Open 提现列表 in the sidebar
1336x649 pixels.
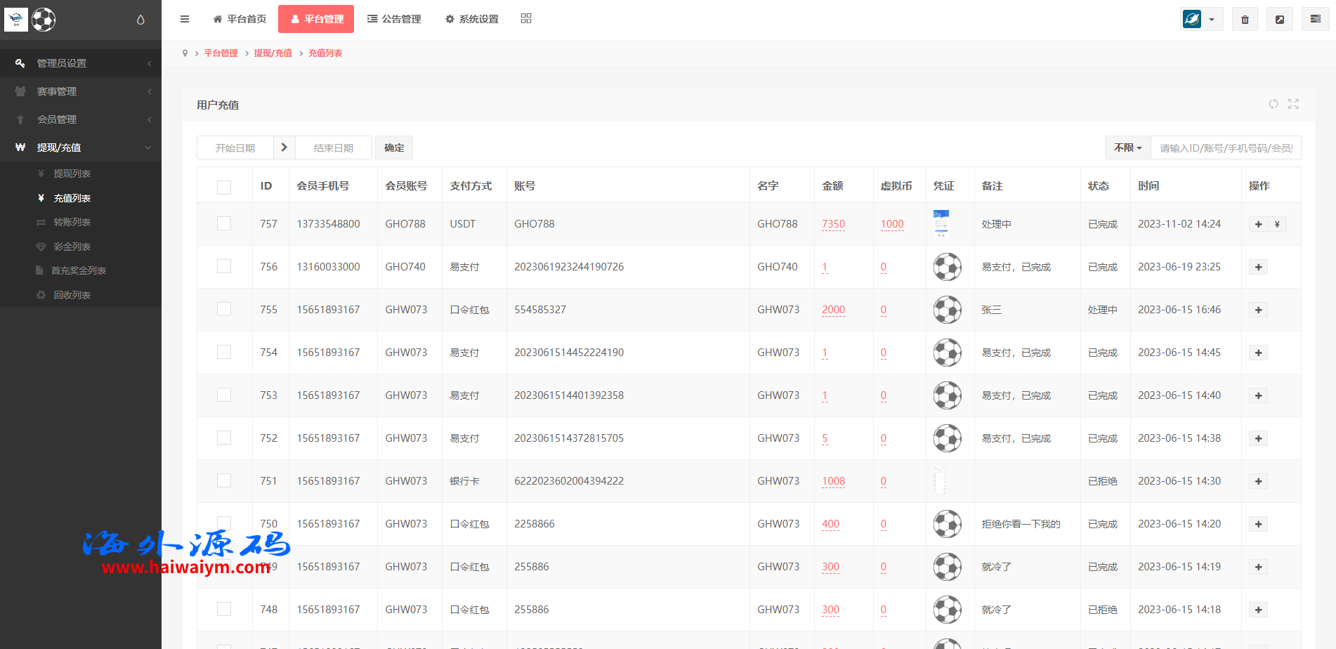[x=72, y=173]
